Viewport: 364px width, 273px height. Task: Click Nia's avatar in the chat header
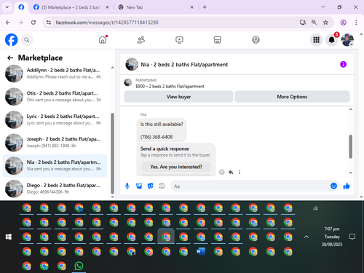coord(132,64)
